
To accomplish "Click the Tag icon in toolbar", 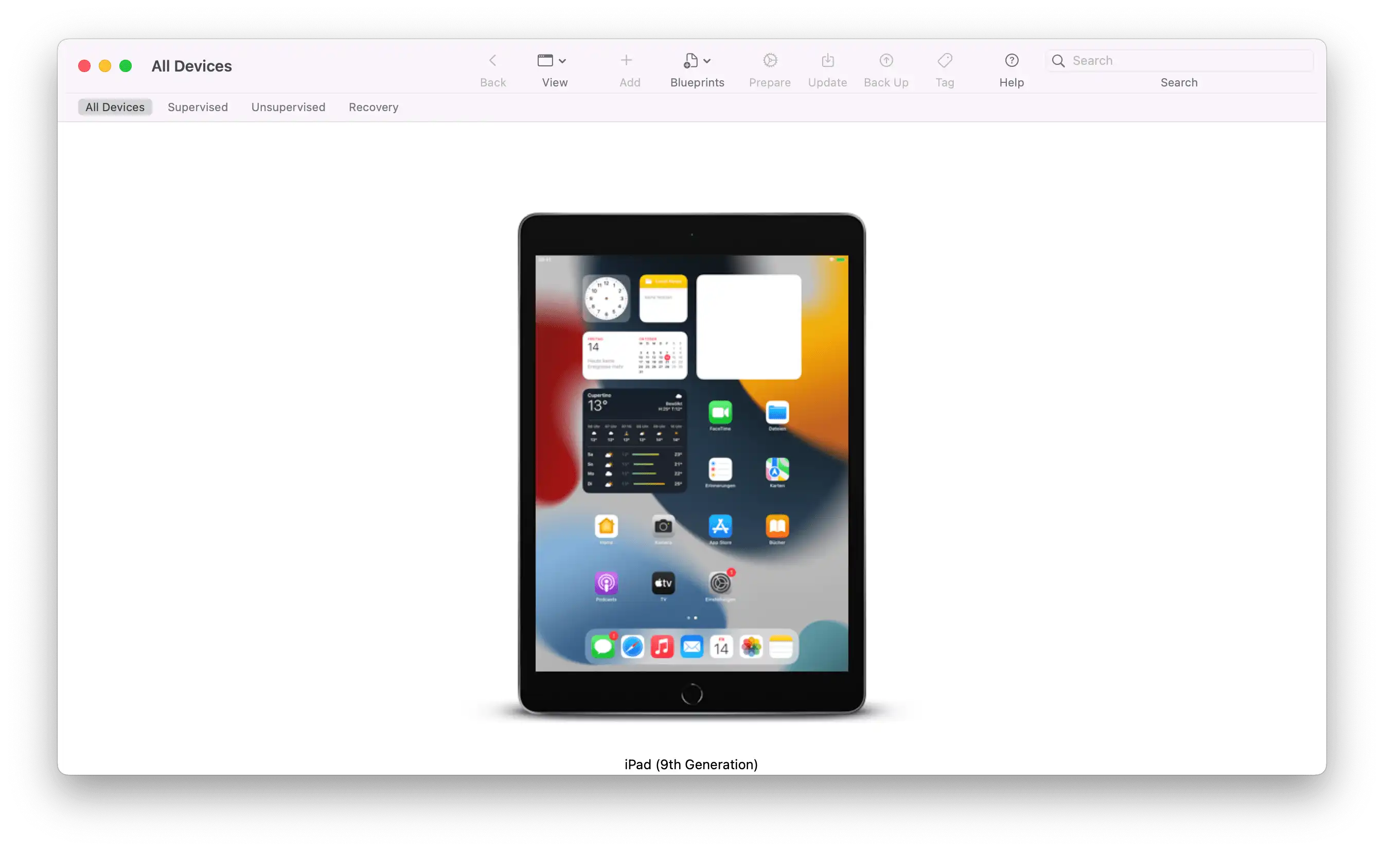I will [945, 60].
